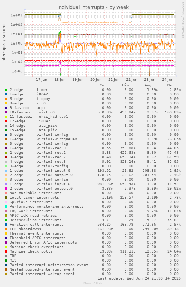Click the Avg: column header

coord(149,85)
